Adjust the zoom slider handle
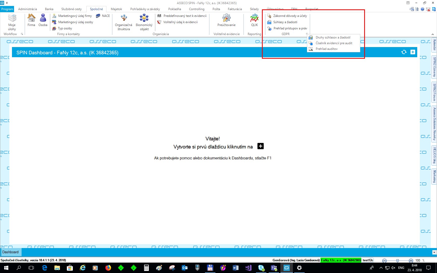Screen dimensions: 437x273 (x=397, y=261)
